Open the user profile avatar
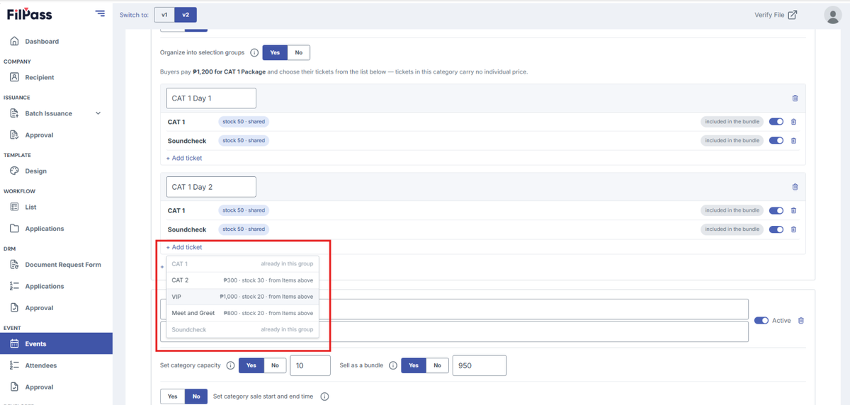850x405 pixels. click(x=832, y=15)
